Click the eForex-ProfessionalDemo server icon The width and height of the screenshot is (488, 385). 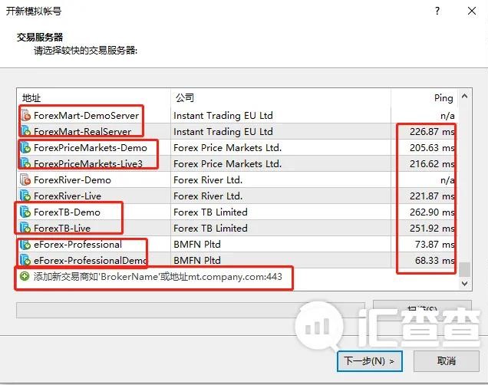tap(25, 260)
